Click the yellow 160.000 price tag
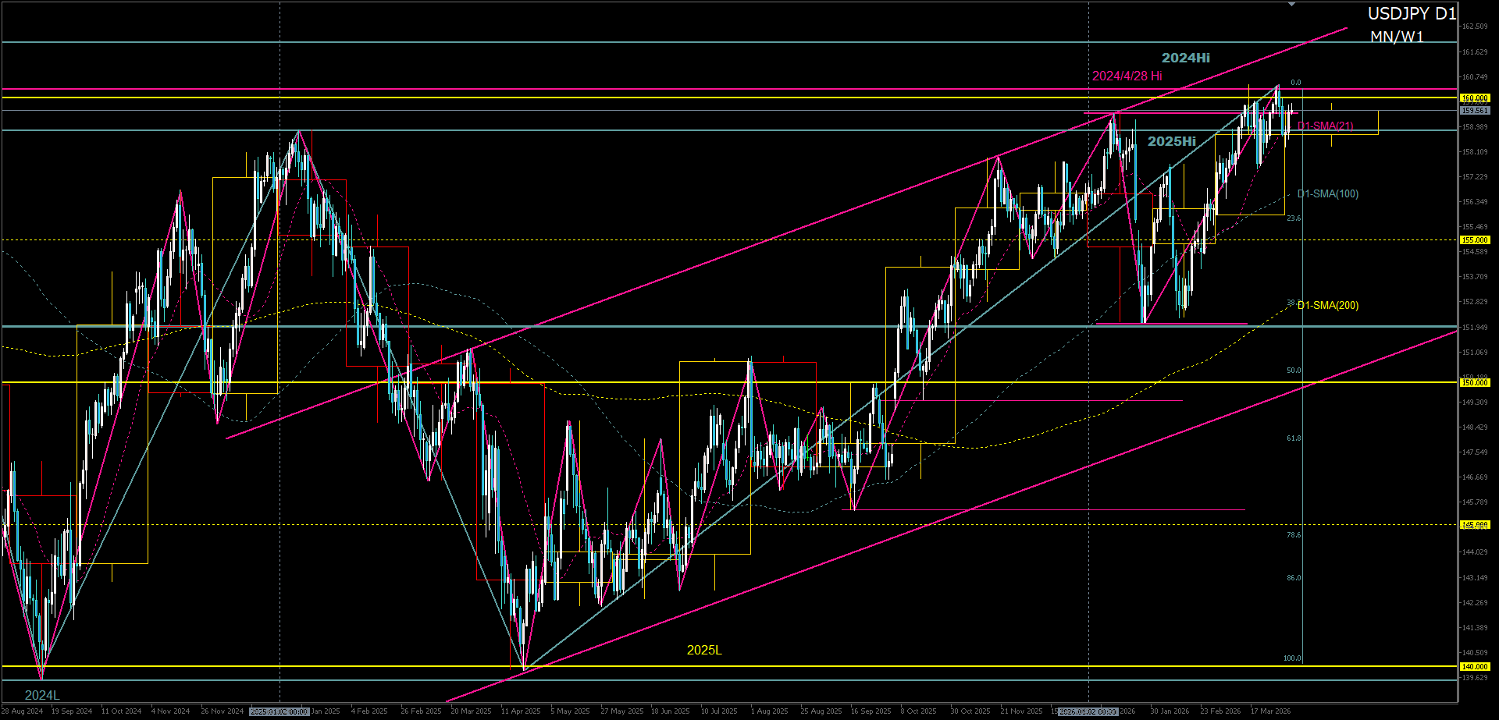 click(1475, 98)
